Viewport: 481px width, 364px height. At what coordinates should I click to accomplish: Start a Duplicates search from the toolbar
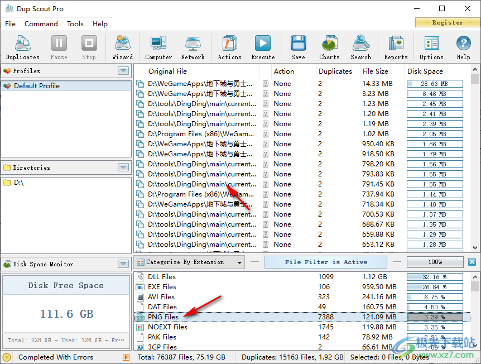[22, 47]
